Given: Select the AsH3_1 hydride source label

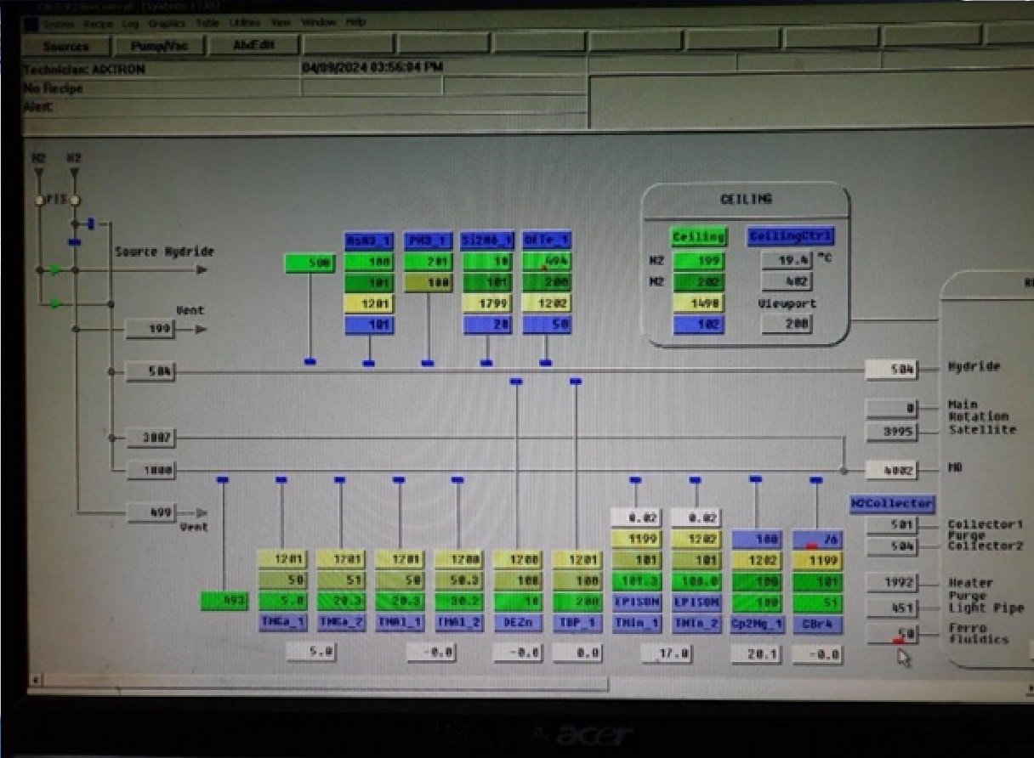Looking at the screenshot, I should click(369, 240).
